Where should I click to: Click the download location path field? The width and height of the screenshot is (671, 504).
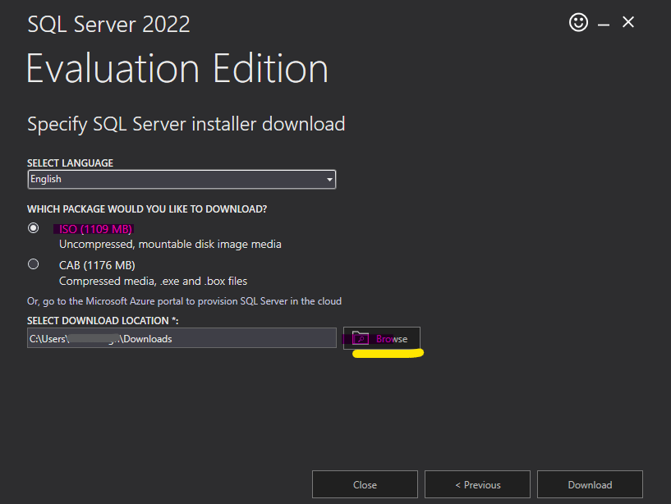coord(182,338)
